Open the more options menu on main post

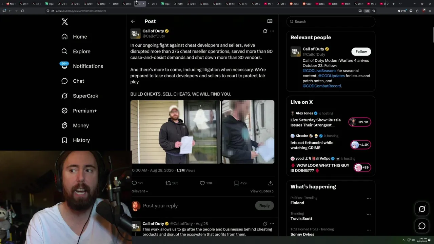tap(272, 31)
